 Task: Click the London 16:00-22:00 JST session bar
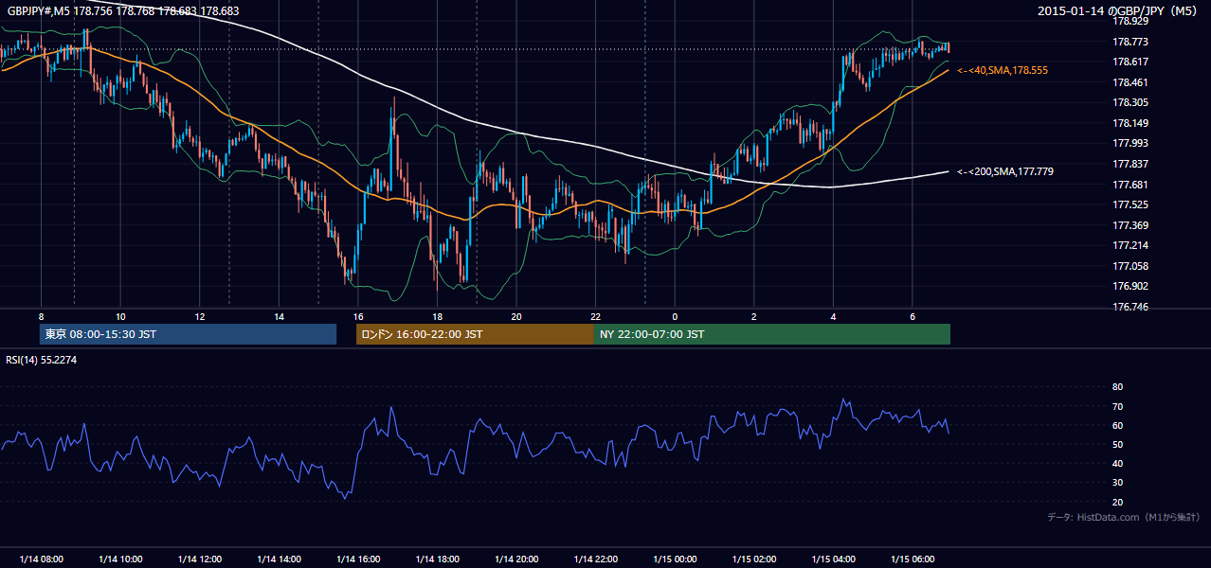point(475,334)
